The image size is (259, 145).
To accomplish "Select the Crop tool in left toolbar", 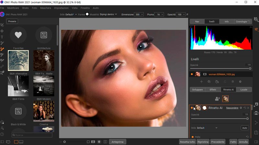I will click(x=2, y=25).
